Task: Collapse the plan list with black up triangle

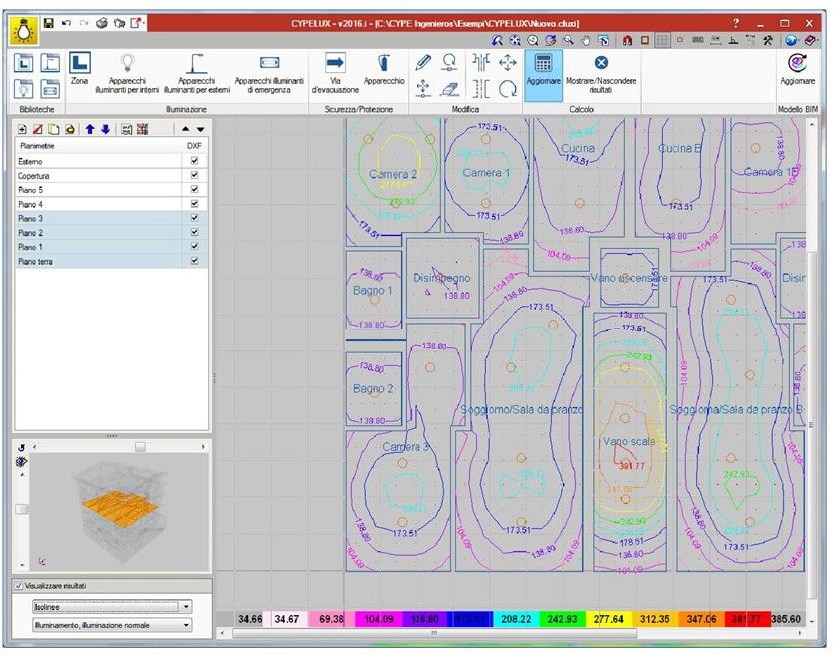Action: [185, 129]
